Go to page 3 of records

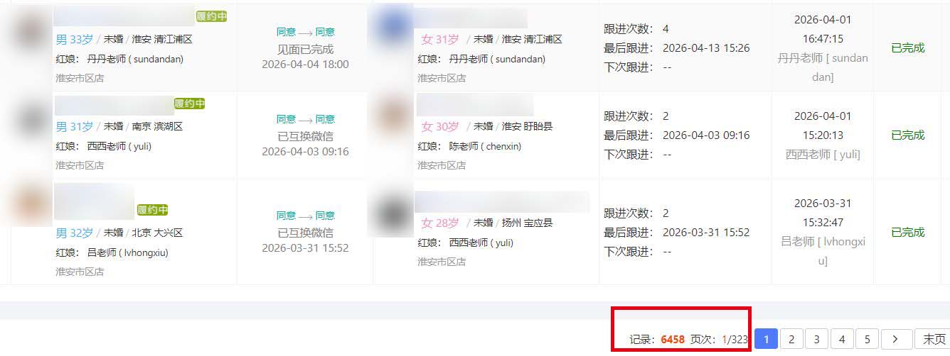[817, 340]
